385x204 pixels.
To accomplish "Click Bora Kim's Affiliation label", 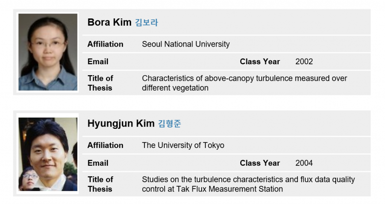I will coord(105,44).
